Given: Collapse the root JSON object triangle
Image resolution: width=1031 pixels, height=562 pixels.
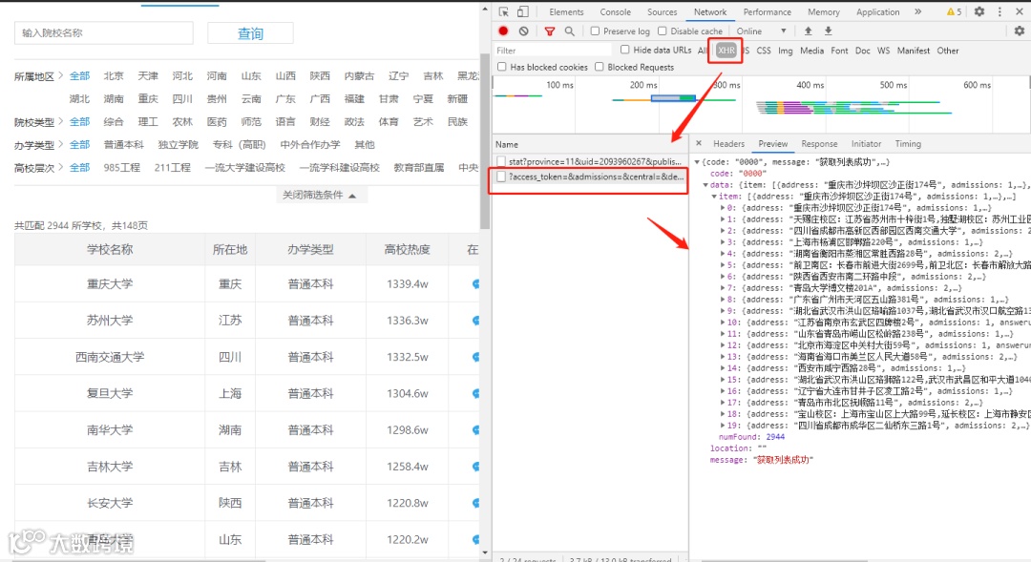Looking at the screenshot, I should pyautogui.click(x=697, y=161).
